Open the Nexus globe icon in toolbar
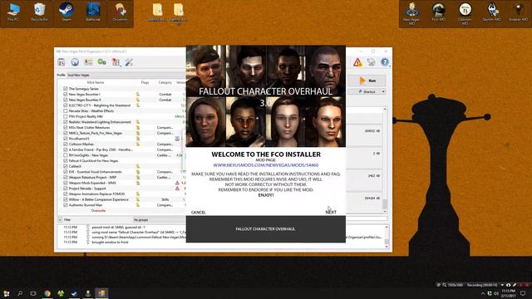532x299 pixels. [x=75, y=62]
